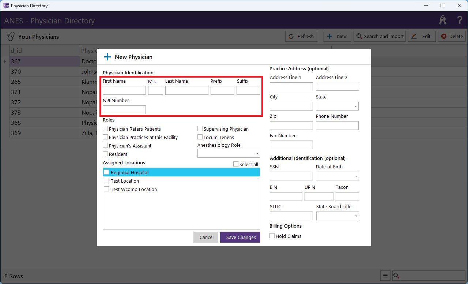Viewport: 468px width, 284px height.
Task: Enable the Resident role
Action: 105,154
